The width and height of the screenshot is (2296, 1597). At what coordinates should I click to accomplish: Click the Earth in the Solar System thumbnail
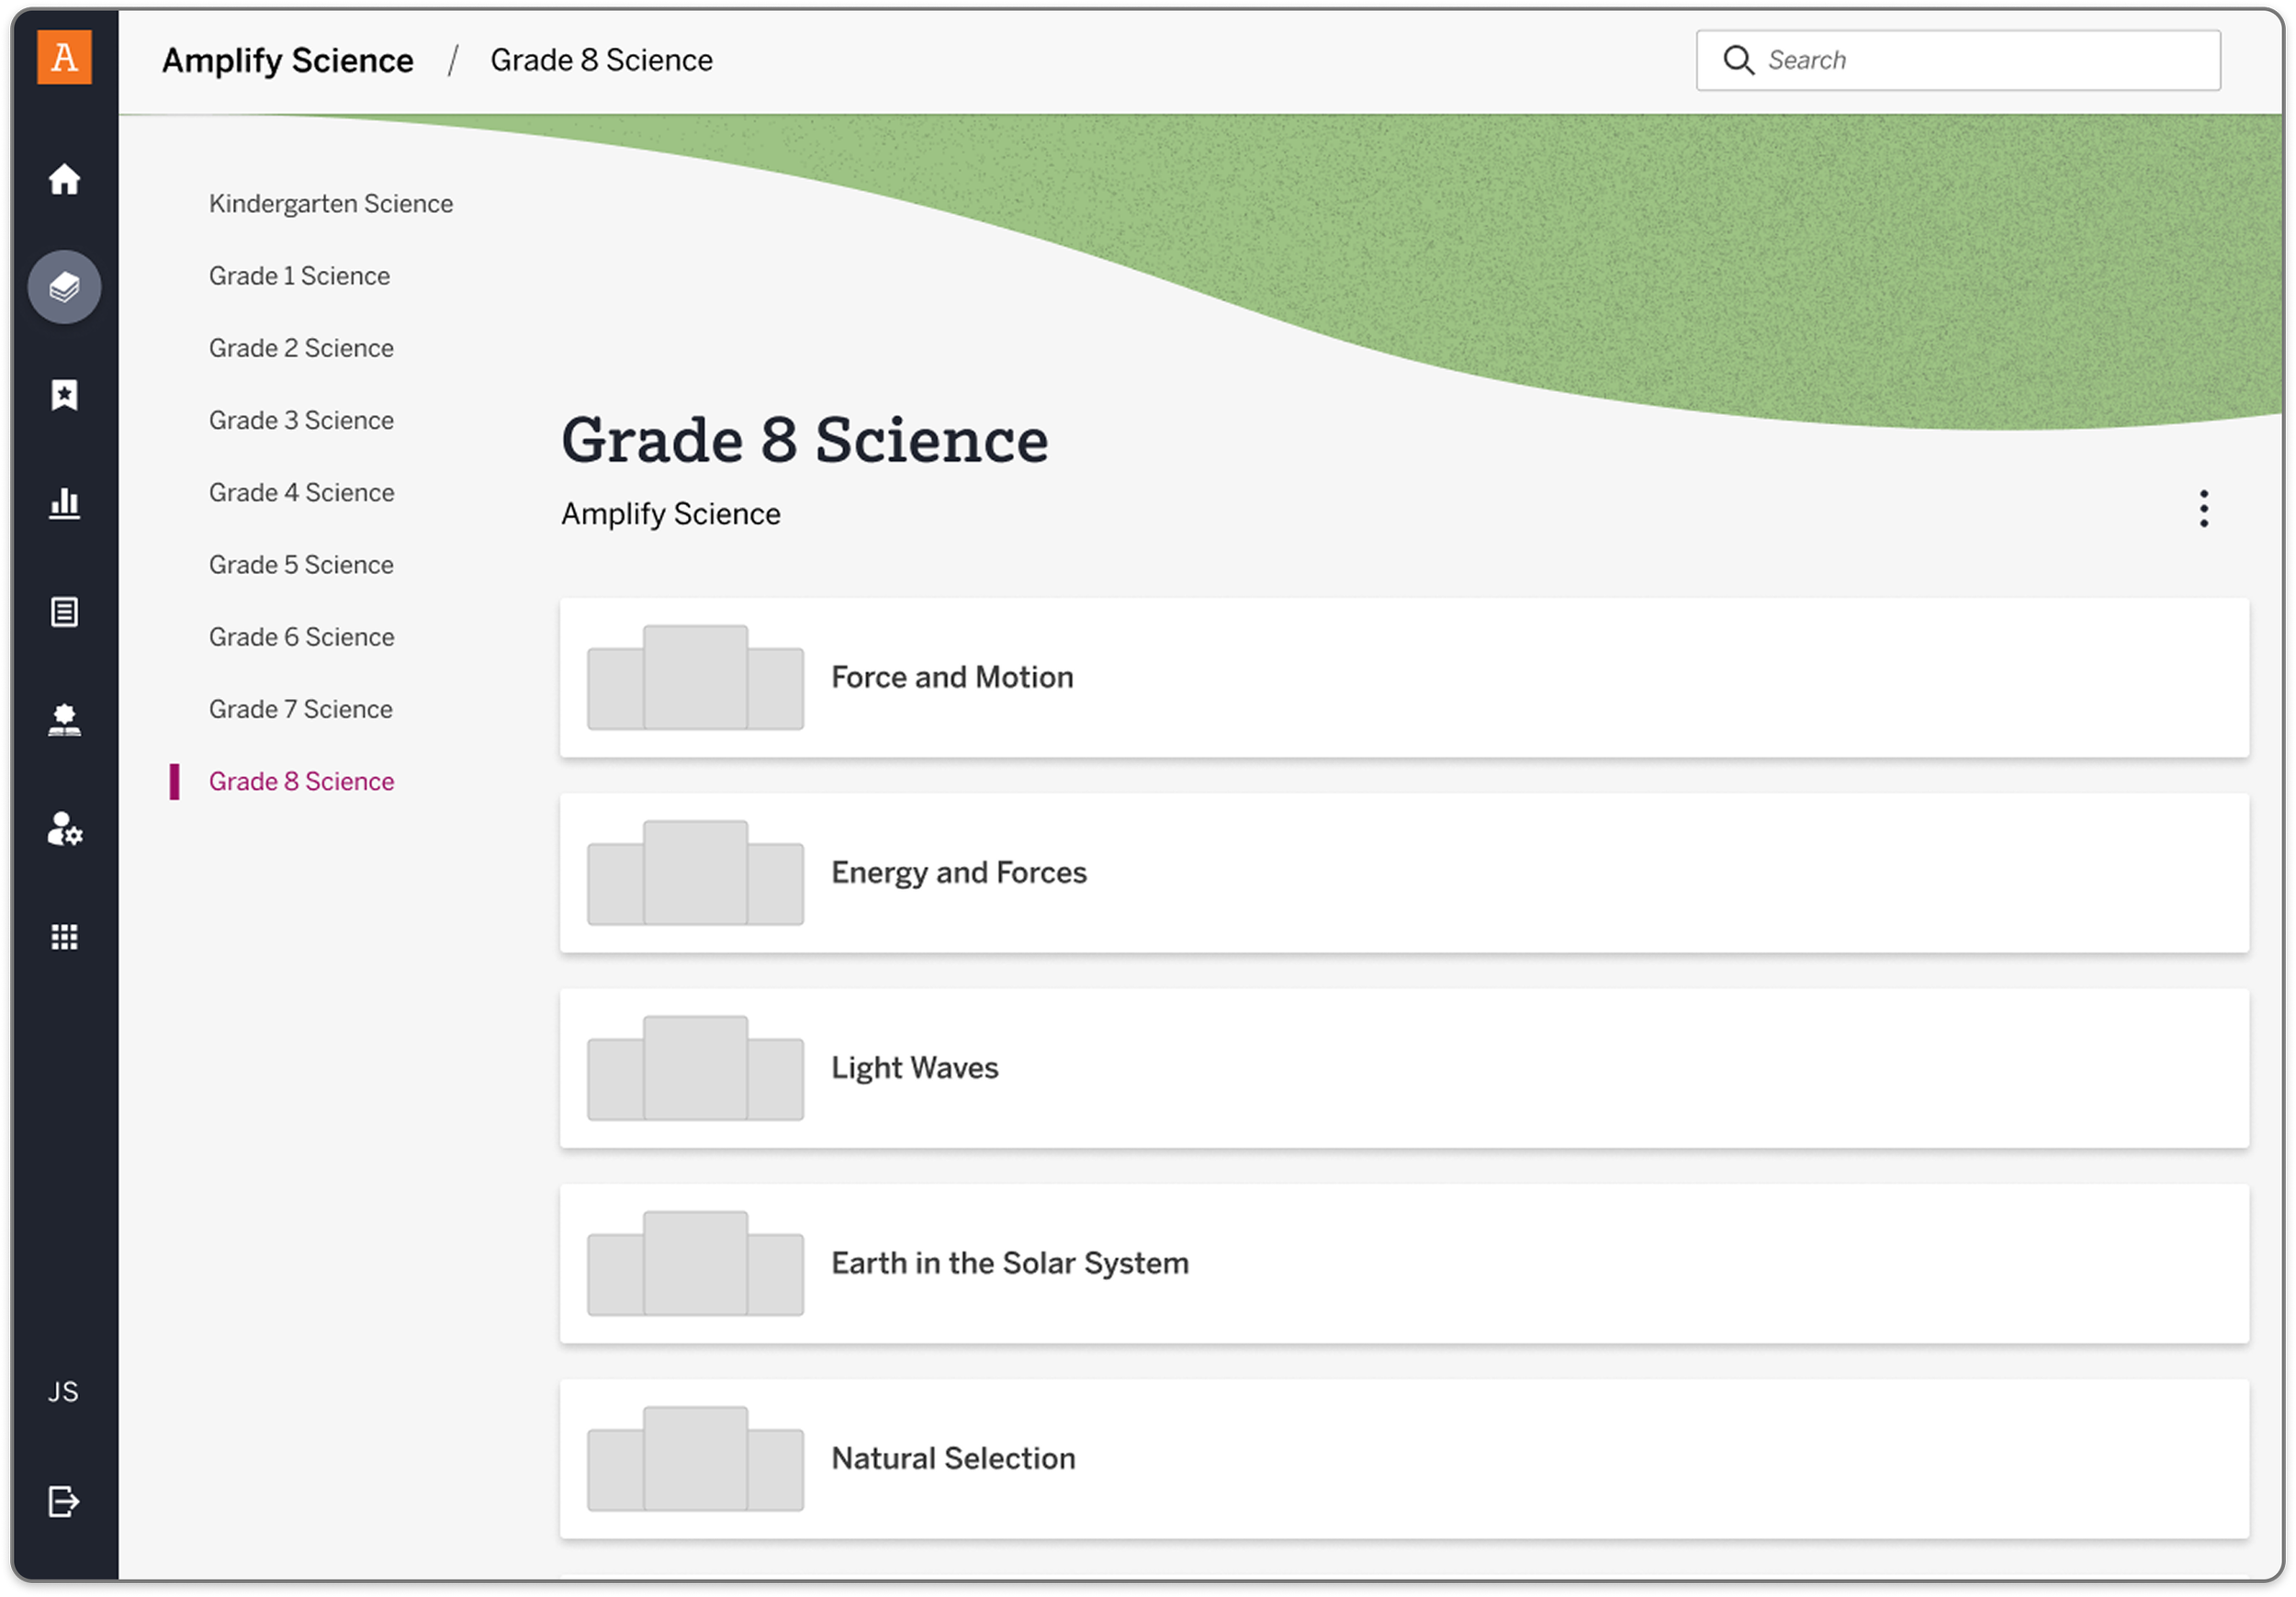pyautogui.click(x=695, y=1263)
